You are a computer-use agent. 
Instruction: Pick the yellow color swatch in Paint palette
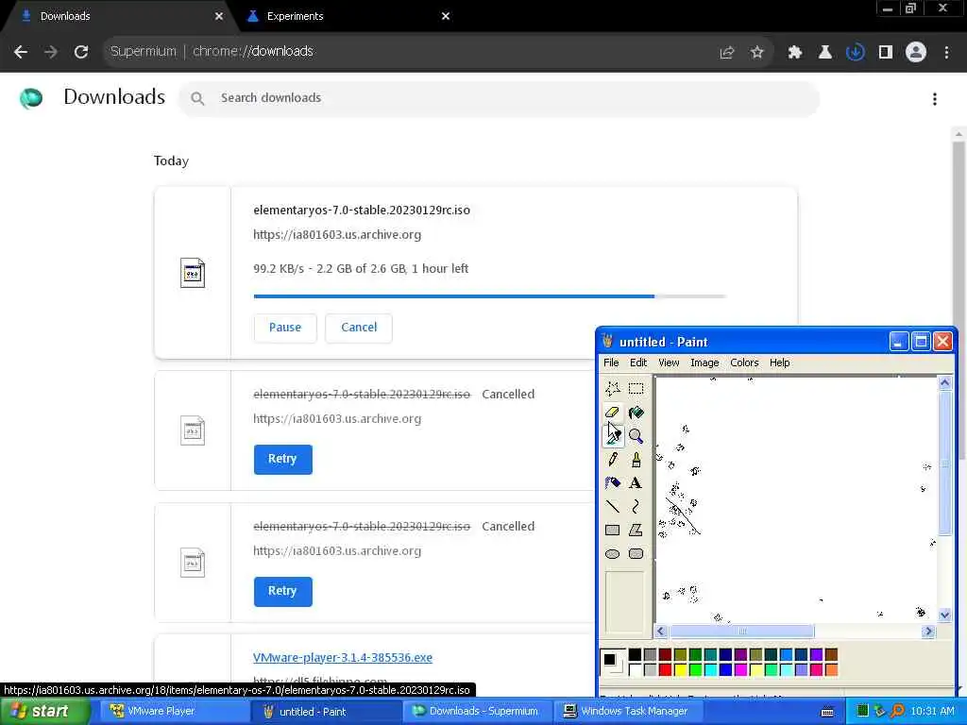coord(680,669)
